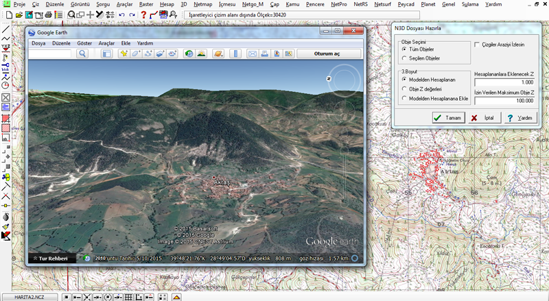This screenshot has height=301, width=549.
Task: Open the Netmap menu
Action: tap(202, 4)
